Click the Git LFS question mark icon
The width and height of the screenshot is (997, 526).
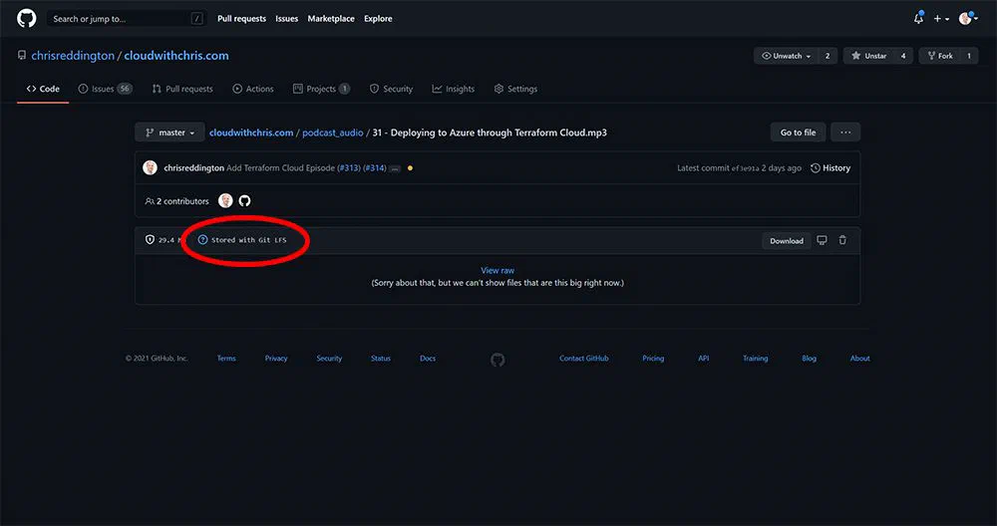pos(202,240)
